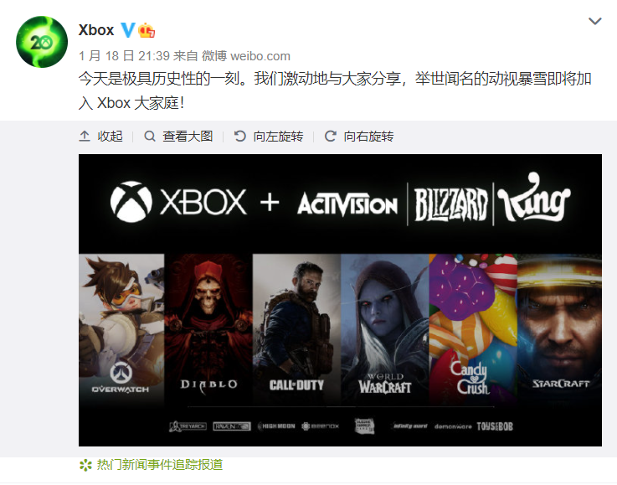Screen dimensions: 617x485
Task: Open full image via 查看大图
Action: [178, 137]
